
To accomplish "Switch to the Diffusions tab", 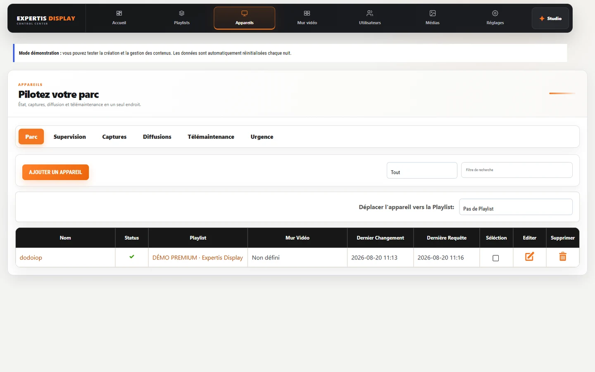I will pyautogui.click(x=157, y=137).
